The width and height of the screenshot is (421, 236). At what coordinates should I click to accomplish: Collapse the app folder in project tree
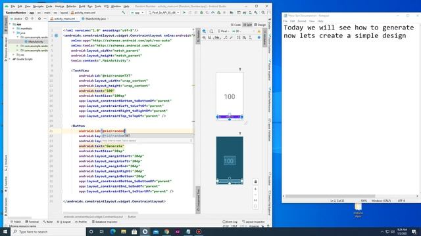[11, 24]
